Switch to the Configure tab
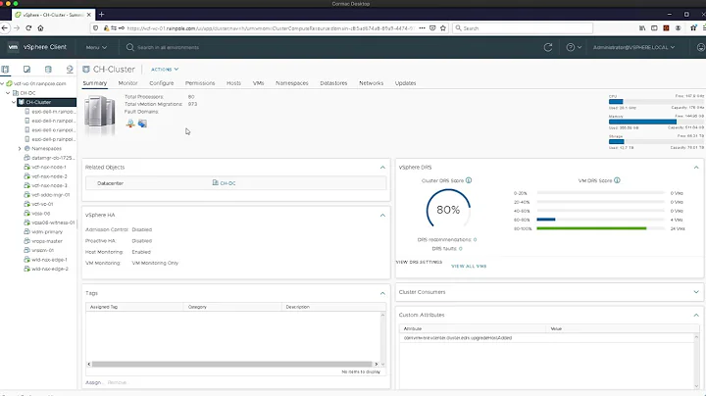The height and width of the screenshot is (396, 706). point(162,83)
